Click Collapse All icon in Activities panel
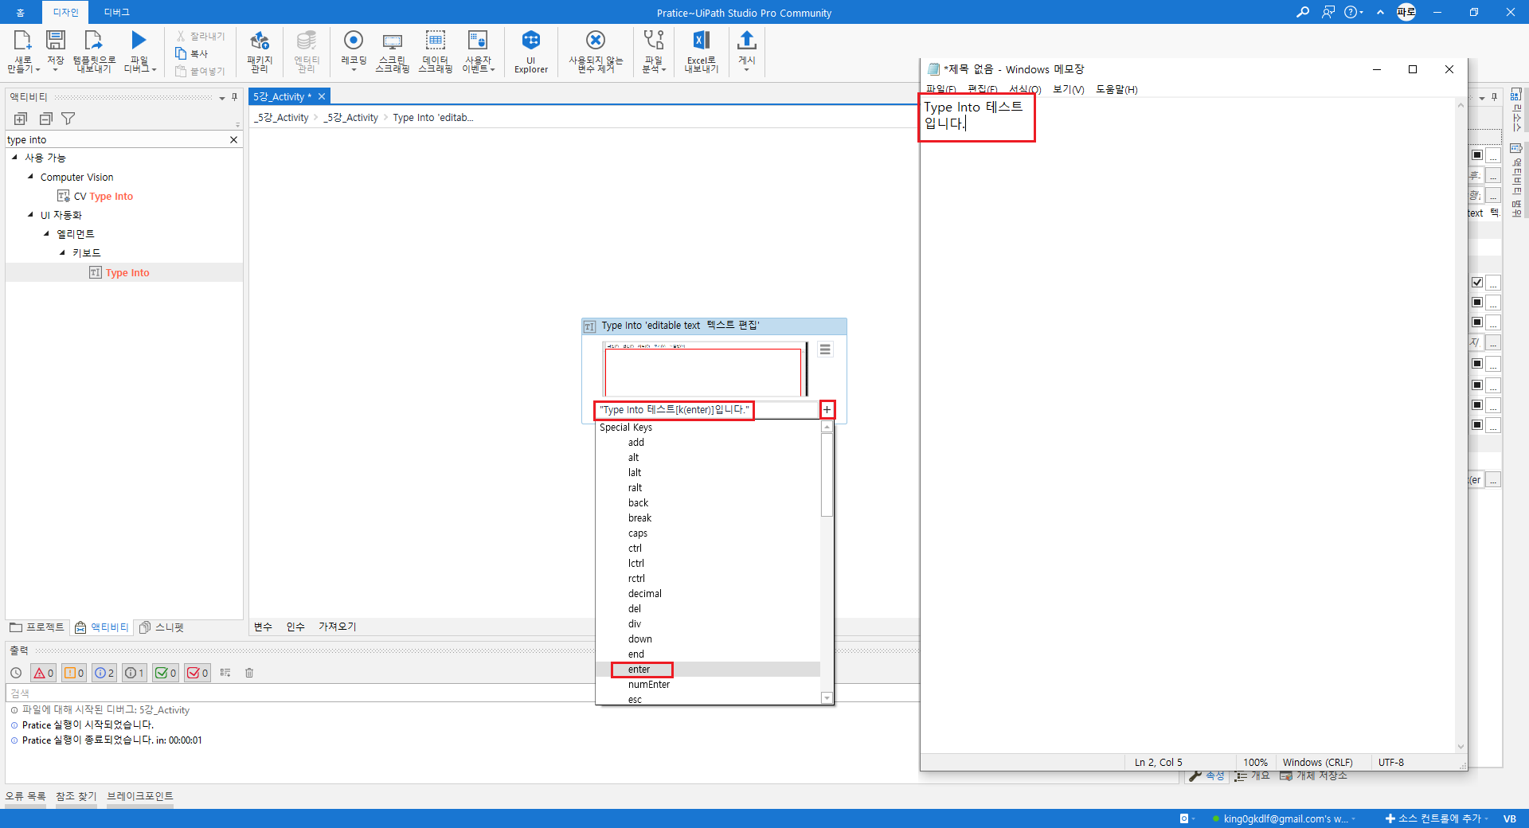This screenshot has width=1529, height=828. 46,119
